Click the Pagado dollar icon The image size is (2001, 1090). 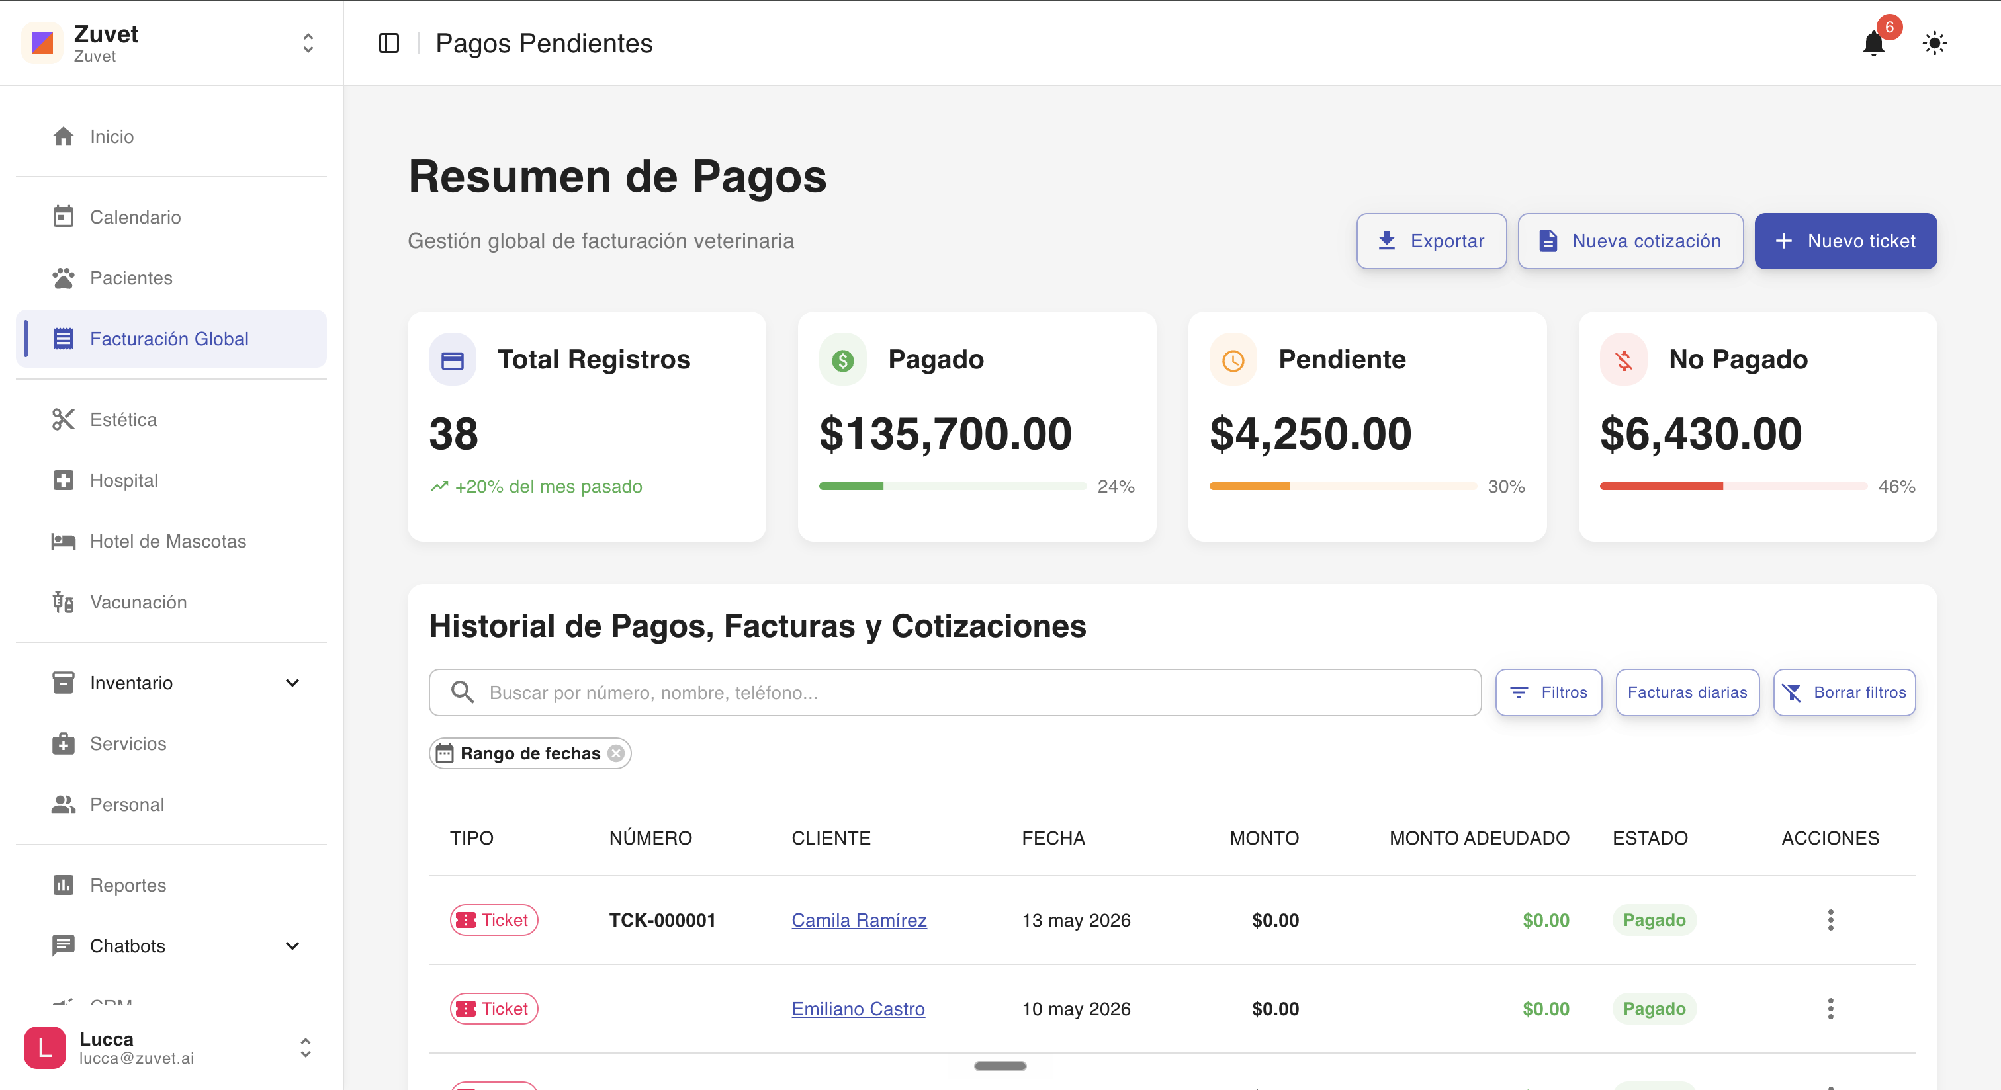click(x=842, y=359)
